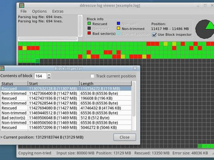Click the Rescued legend color swatch

click(x=89, y=23)
